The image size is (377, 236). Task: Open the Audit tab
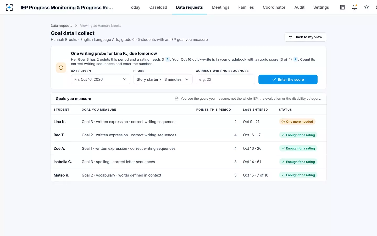click(x=299, y=7)
